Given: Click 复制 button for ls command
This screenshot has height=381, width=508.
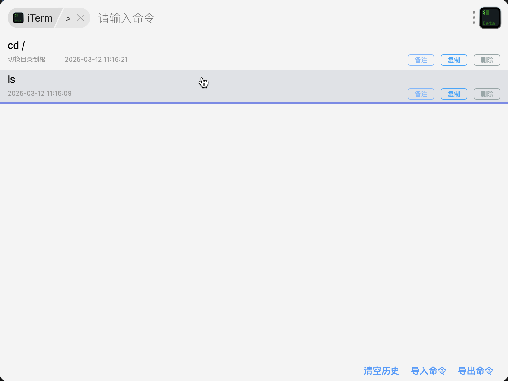Looking at the screenshot, I should pos(454,94).
